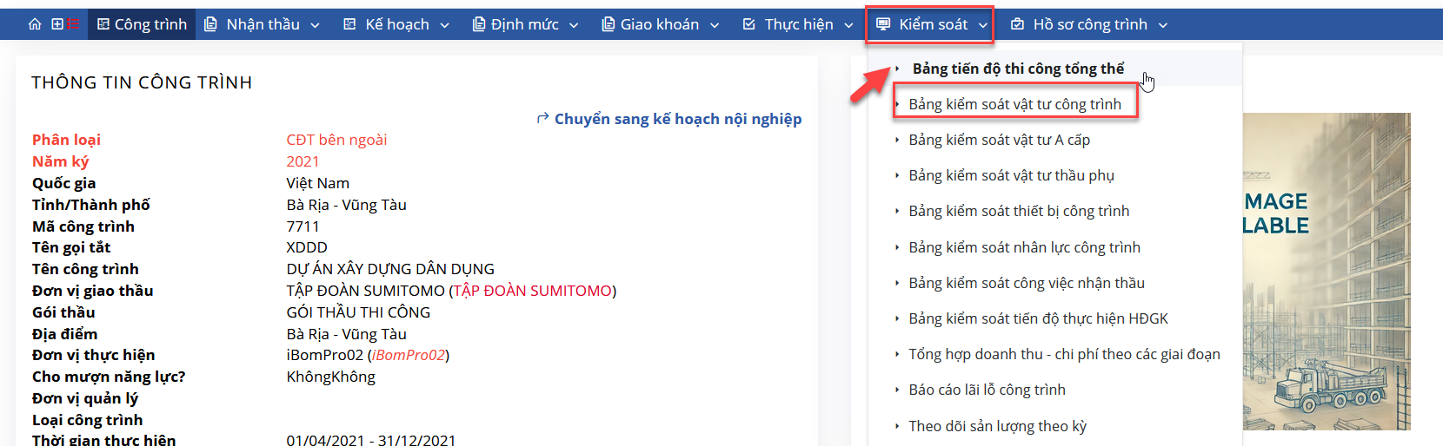This screenshot has width=1443, height=446.
Task: Expand the Giao khoán dropdown chevron
Action: click(715, 25)
